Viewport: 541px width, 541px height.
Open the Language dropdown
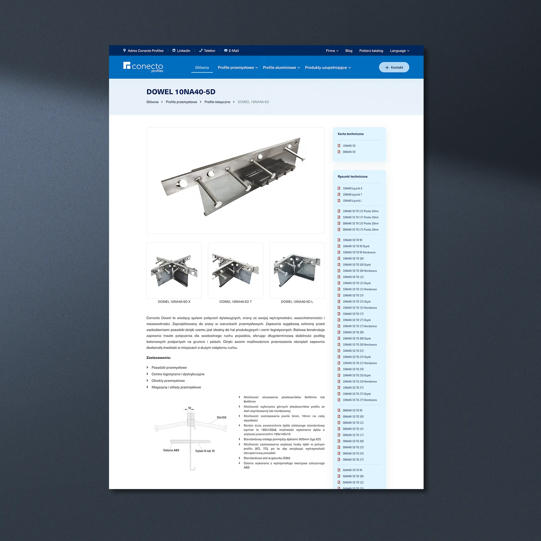tap(400, 51)
